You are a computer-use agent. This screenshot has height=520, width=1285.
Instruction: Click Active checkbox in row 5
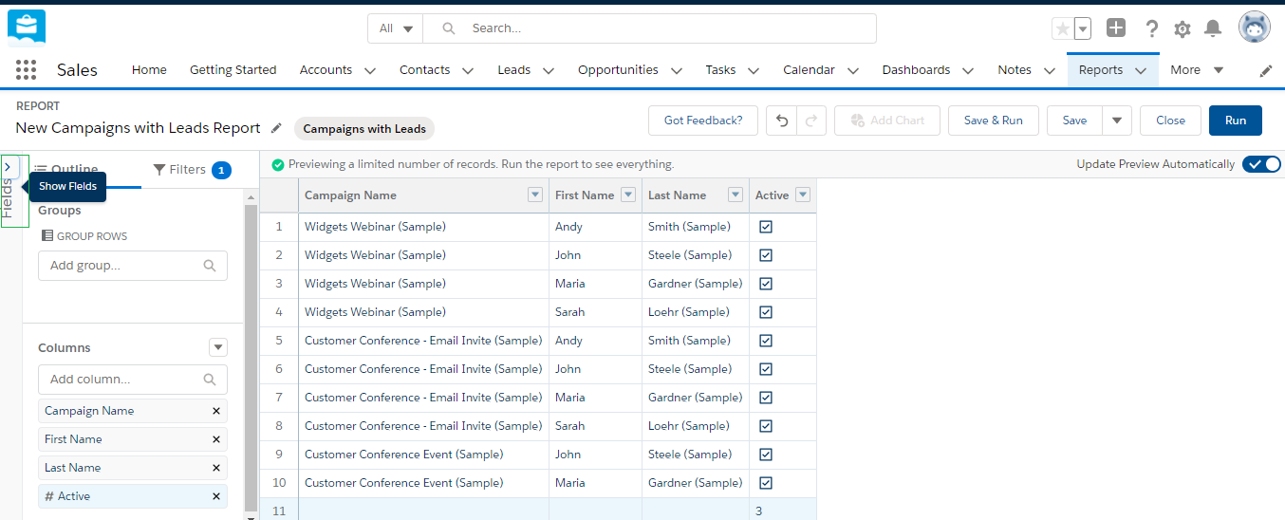(766, 341)
